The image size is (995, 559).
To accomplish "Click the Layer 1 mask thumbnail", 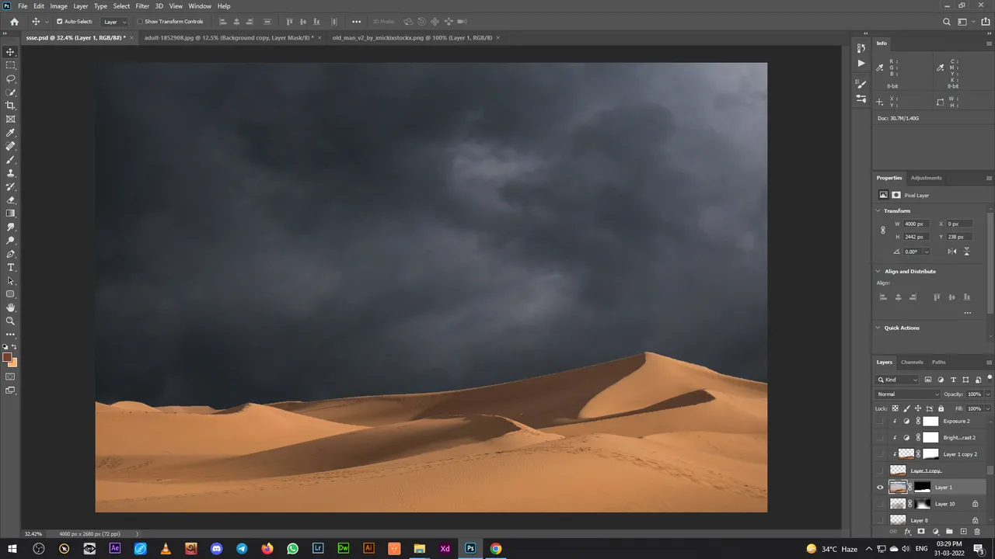I will point(922,488).
